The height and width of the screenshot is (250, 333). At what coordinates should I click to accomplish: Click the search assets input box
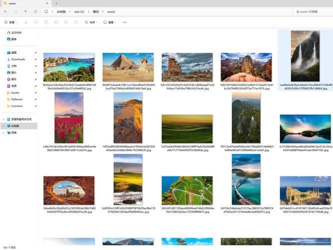(x=312, y=11)
